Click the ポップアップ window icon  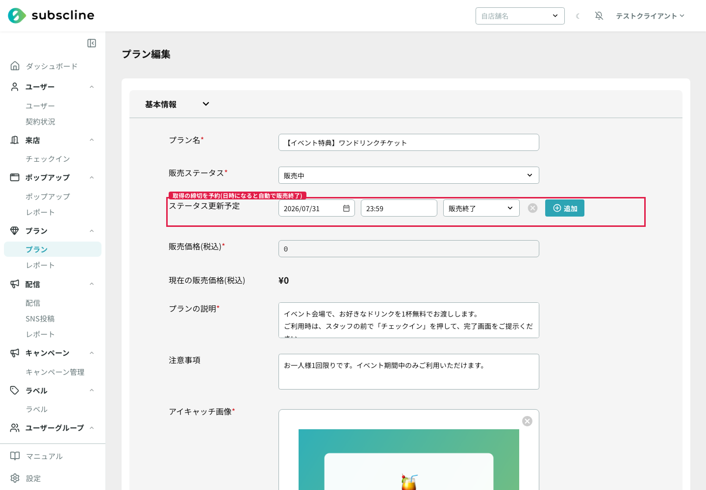pyautogui.click(x=15, y=177)
